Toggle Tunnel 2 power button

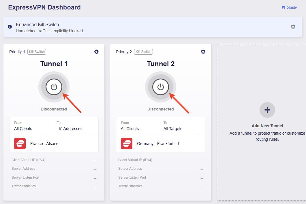tap(161, 87)
